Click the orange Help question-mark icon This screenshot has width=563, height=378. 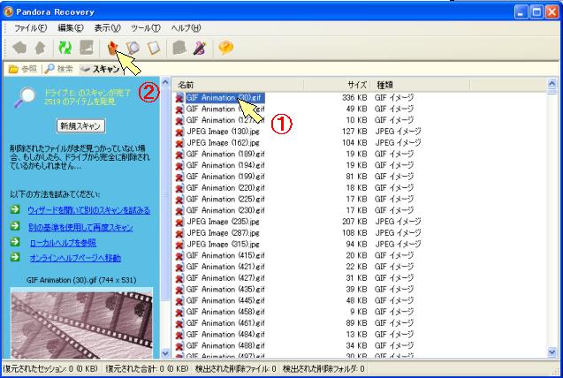tap(226, 48)
